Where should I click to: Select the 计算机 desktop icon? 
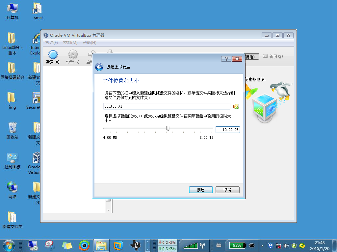(x=12, y=11)
